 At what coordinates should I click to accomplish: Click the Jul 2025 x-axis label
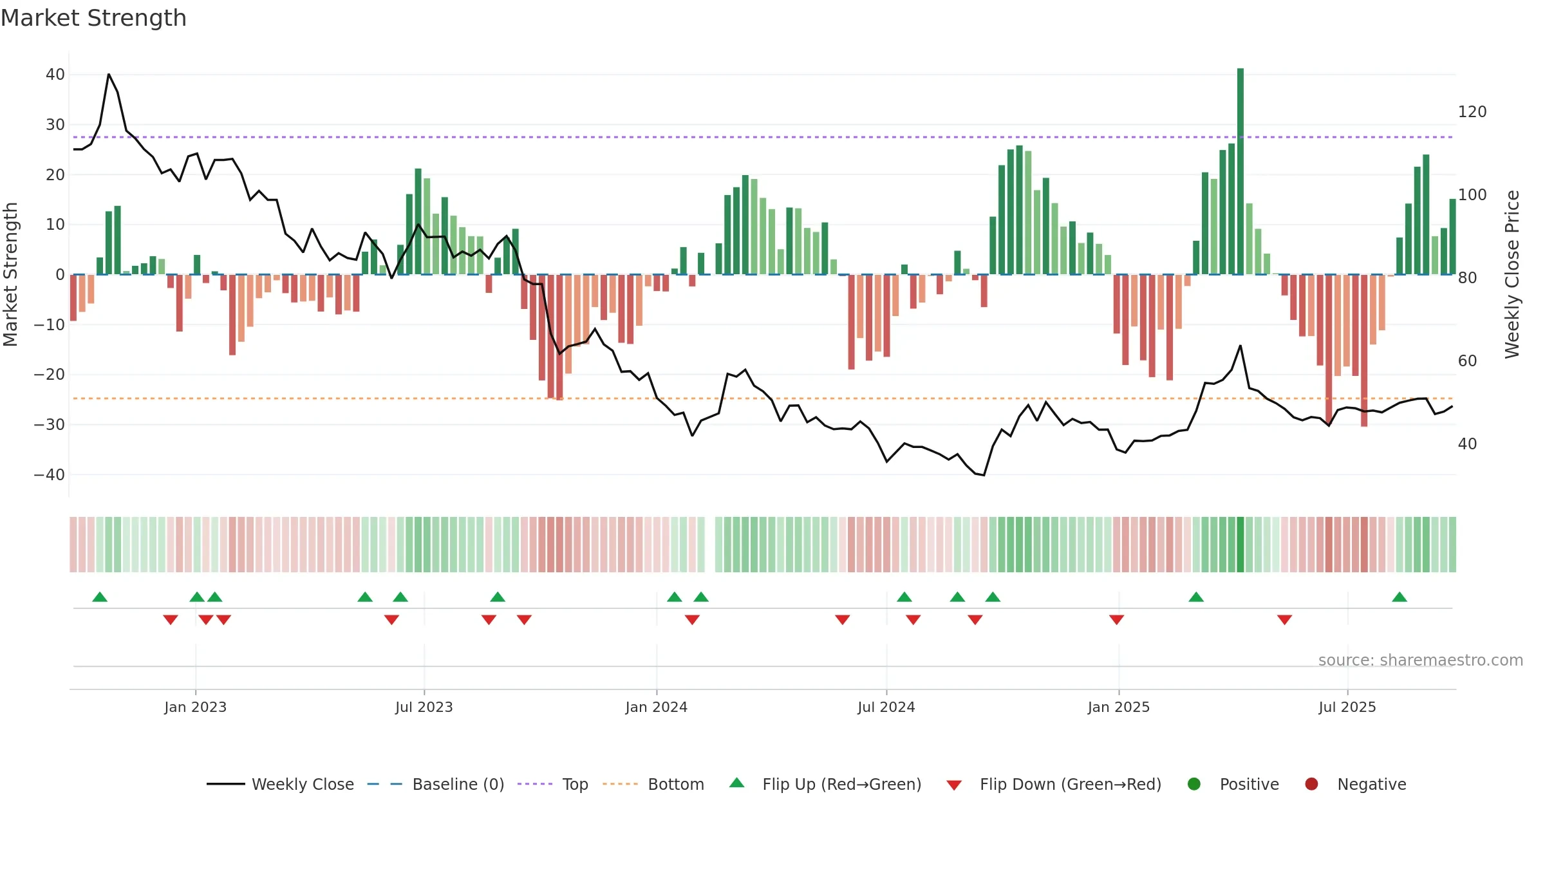1347,707
